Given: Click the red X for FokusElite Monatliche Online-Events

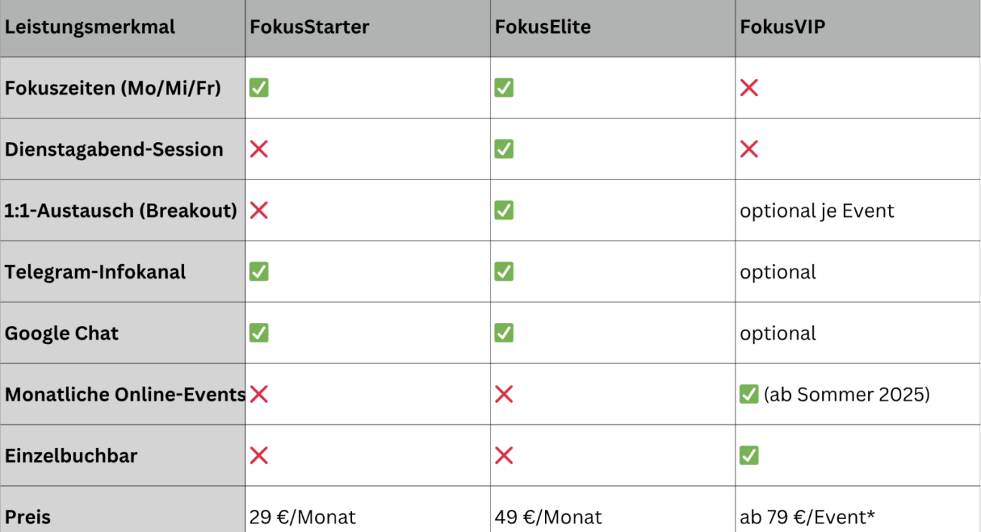Looking at the screenshot, I should [504, 394].
